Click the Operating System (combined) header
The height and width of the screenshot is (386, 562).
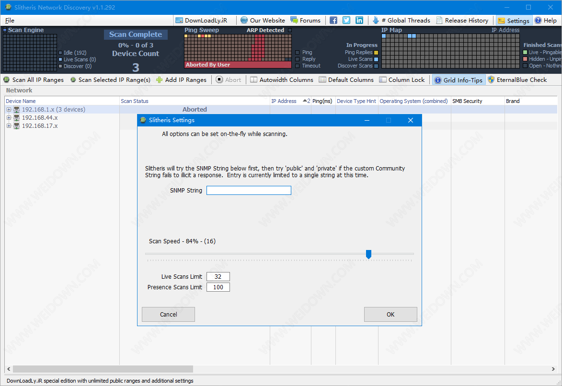point(414,101)
